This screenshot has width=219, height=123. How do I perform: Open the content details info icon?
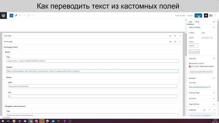(28, 15)
